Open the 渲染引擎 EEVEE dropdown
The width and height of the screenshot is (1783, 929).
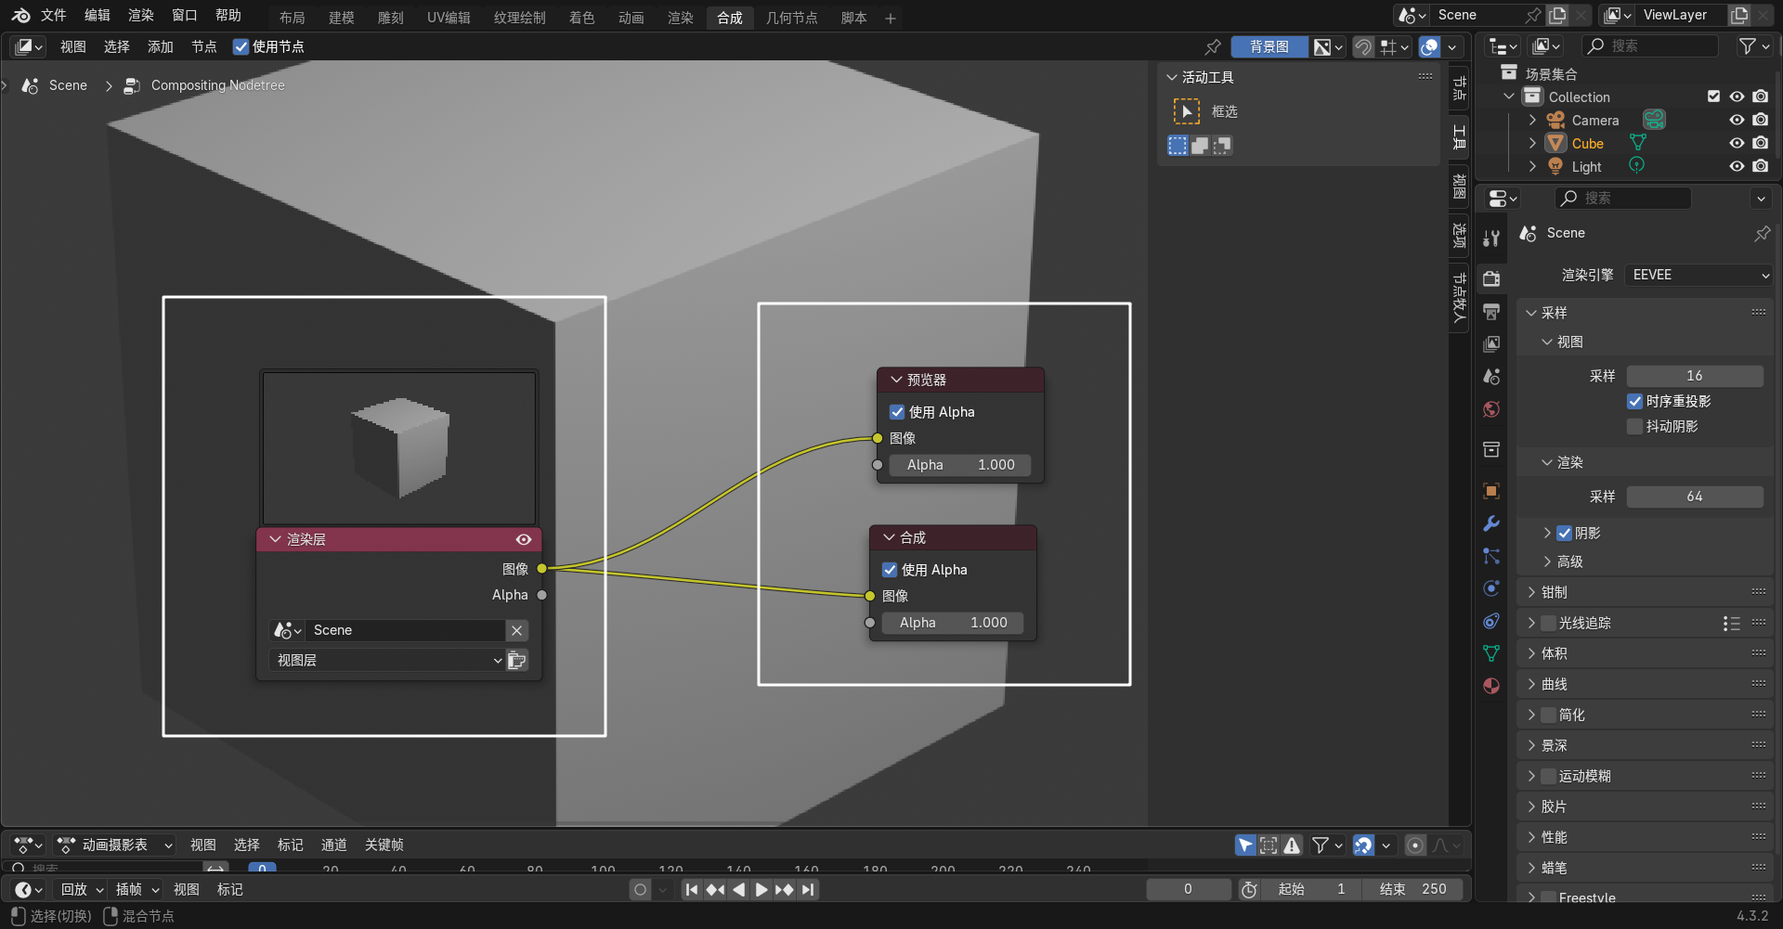click(1699, 275)
